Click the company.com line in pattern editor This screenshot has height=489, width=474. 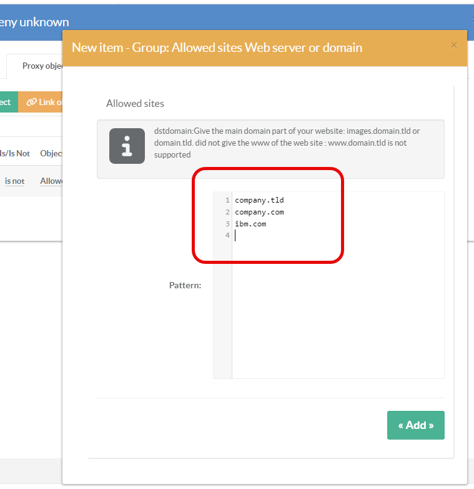(x=259, y=212)
